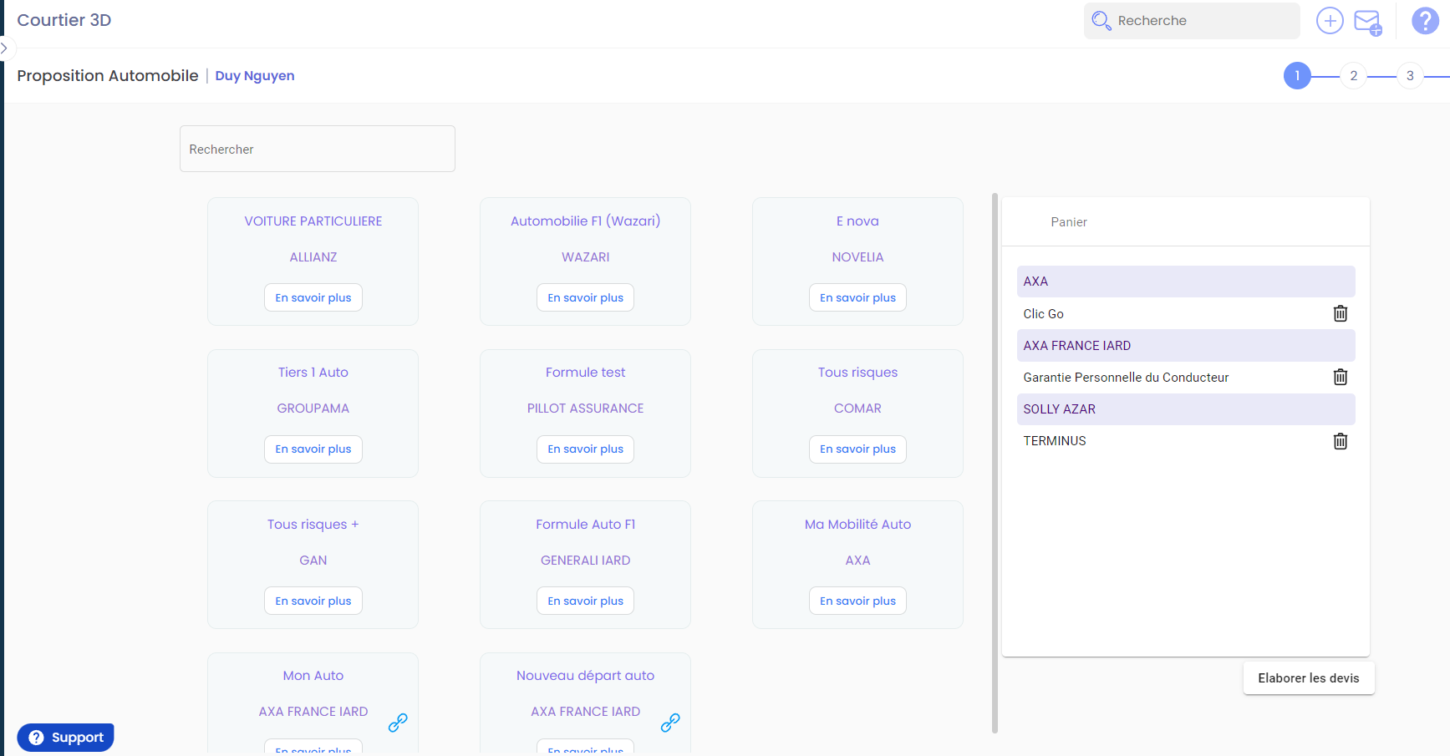Click the SOLLY AZAR basket group header
The width and height of the screenshot is (1450, 756).
click(x=1186, y=409)
